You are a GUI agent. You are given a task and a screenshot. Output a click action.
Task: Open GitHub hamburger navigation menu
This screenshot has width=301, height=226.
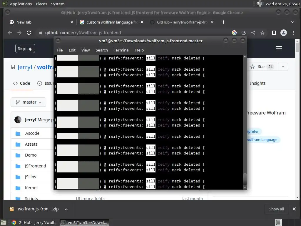(279, 48)
